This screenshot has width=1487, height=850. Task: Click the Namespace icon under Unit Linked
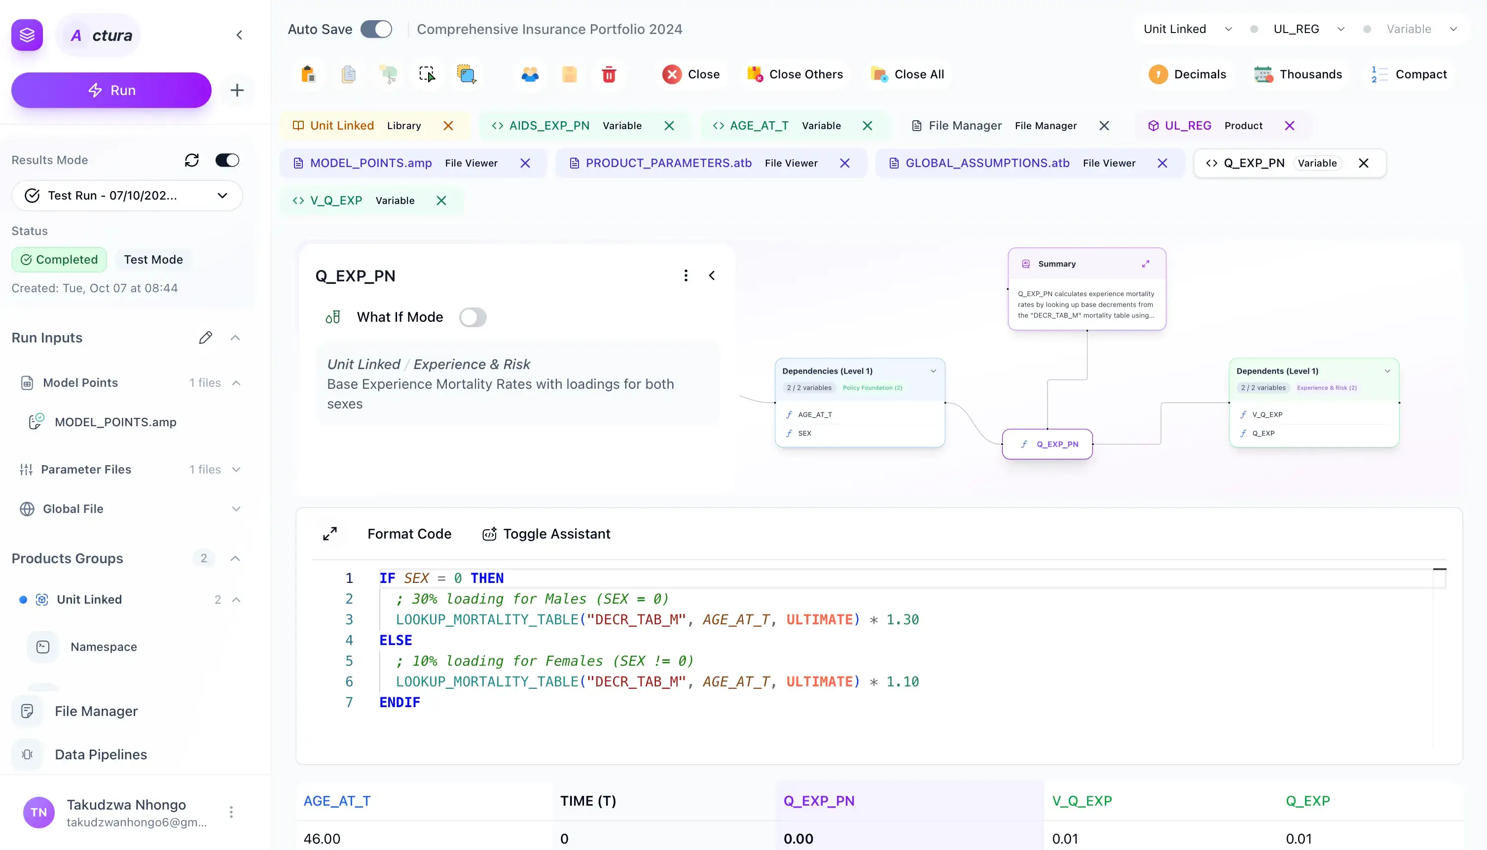tap(42, 647)
